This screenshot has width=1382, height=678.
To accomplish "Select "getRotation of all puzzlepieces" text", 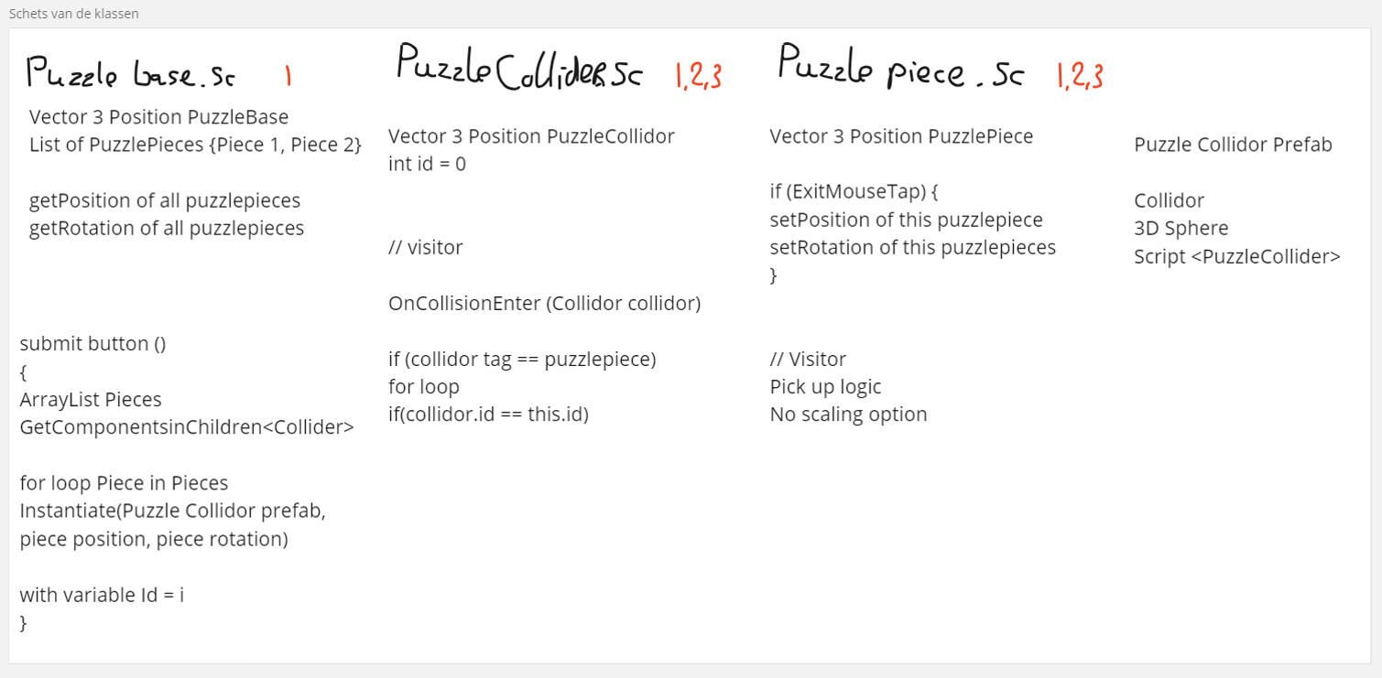I will click(167, 228).
